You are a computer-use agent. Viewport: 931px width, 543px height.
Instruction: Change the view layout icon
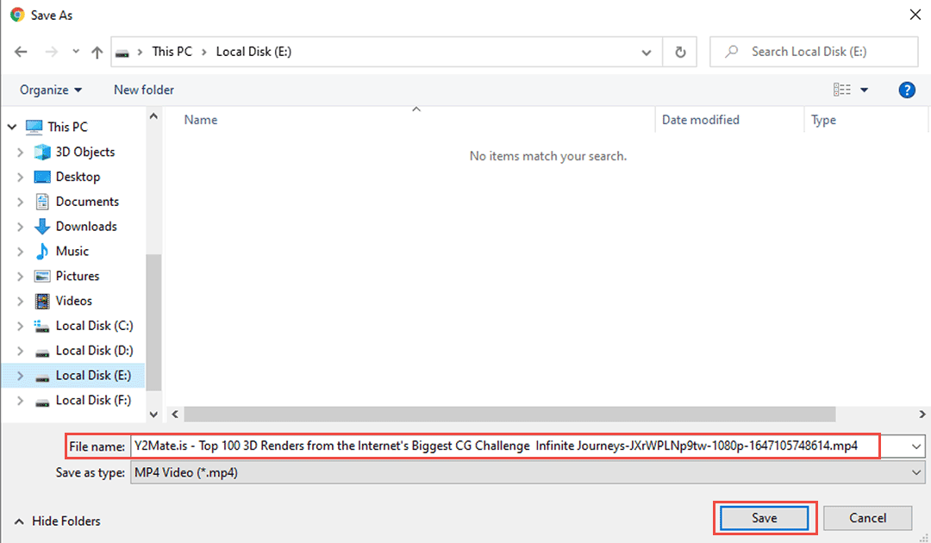click(x=842, y=90)
